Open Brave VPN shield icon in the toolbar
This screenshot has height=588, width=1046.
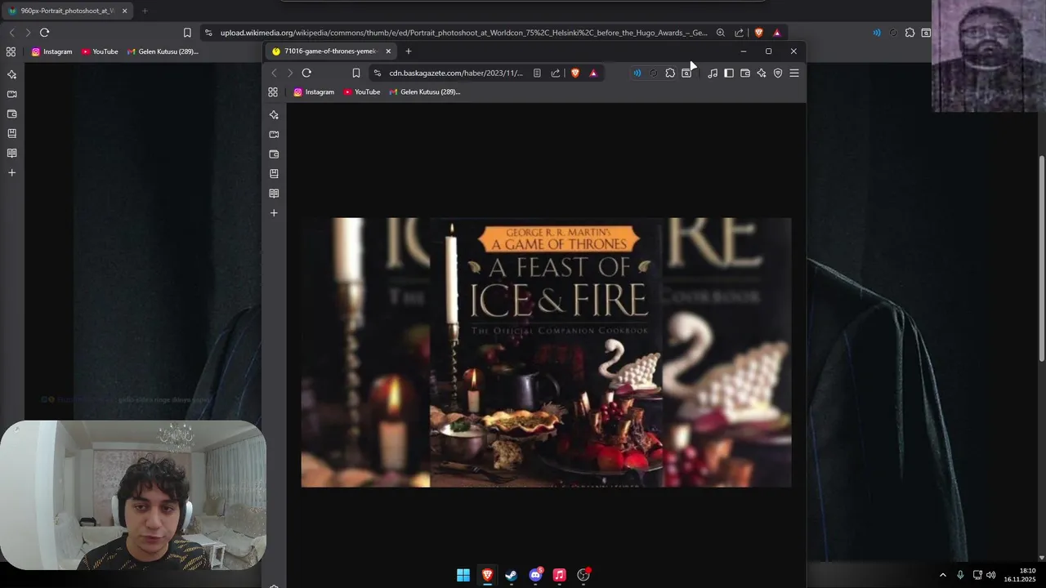click(x=778, y=73)
